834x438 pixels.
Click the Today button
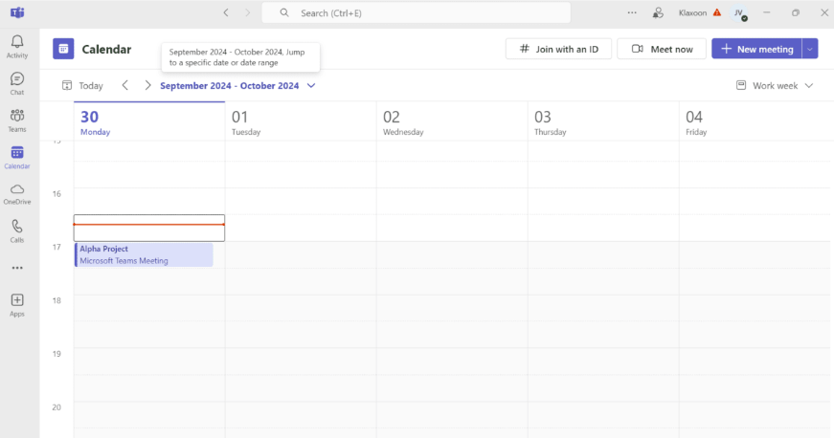(x=82, y=85)
